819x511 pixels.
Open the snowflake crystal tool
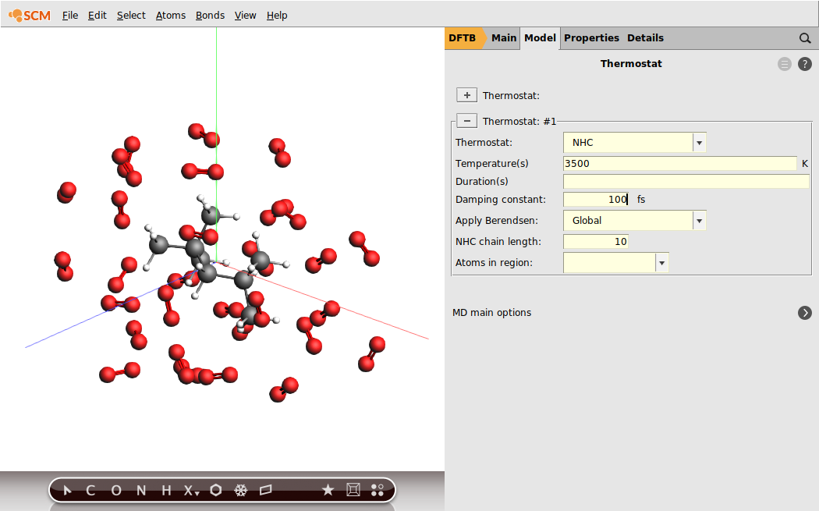pos(241,490)
